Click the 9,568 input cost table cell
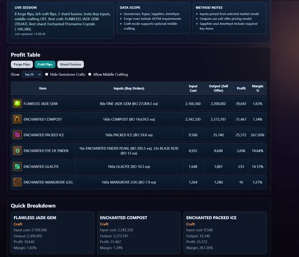Viewport: 299px width, 257px height. point(193,135)
